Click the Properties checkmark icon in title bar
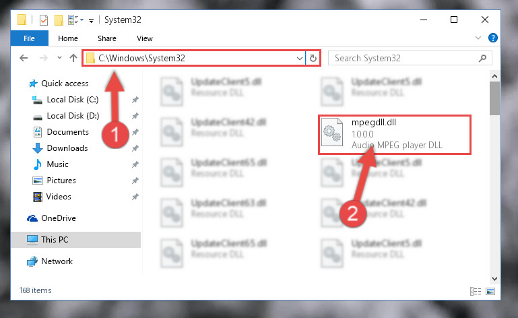 (44, 20)
